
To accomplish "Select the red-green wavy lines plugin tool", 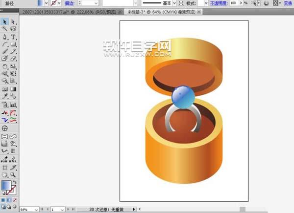I will pos(13,120).
